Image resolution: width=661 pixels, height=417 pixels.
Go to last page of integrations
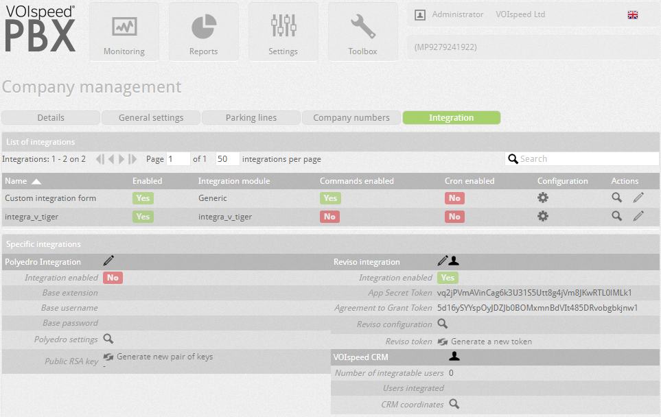click(x=132, y=159)
